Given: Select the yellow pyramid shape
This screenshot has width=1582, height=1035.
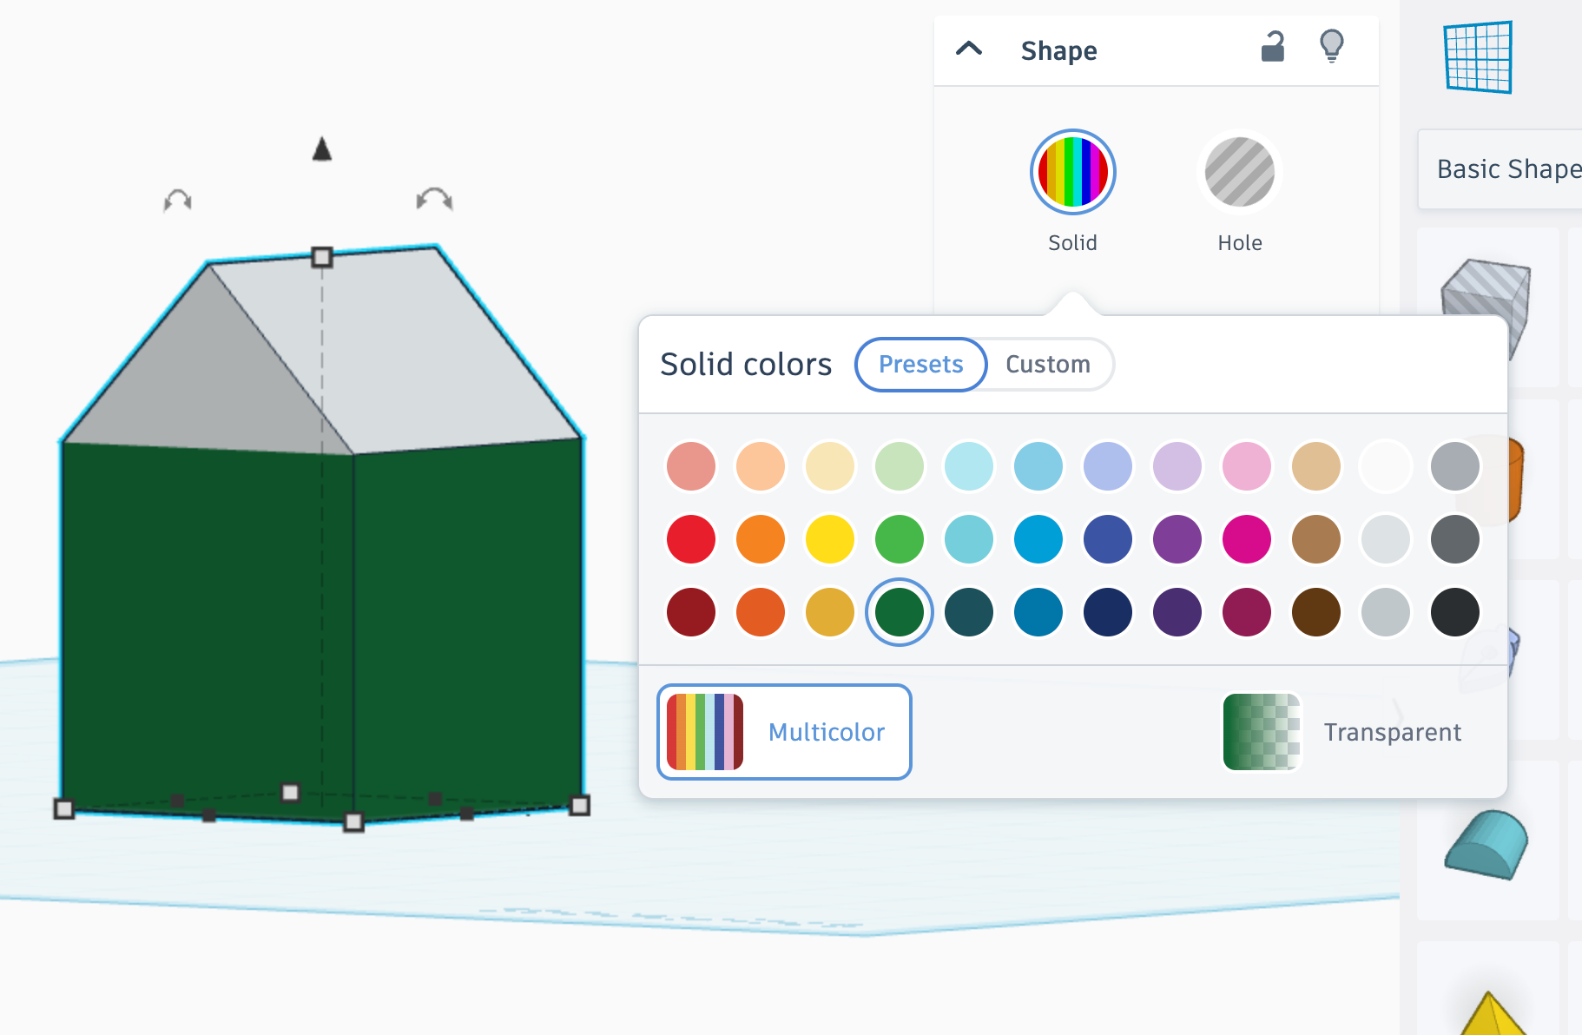Looking at the screenshot, I should pos(1492,1013).
